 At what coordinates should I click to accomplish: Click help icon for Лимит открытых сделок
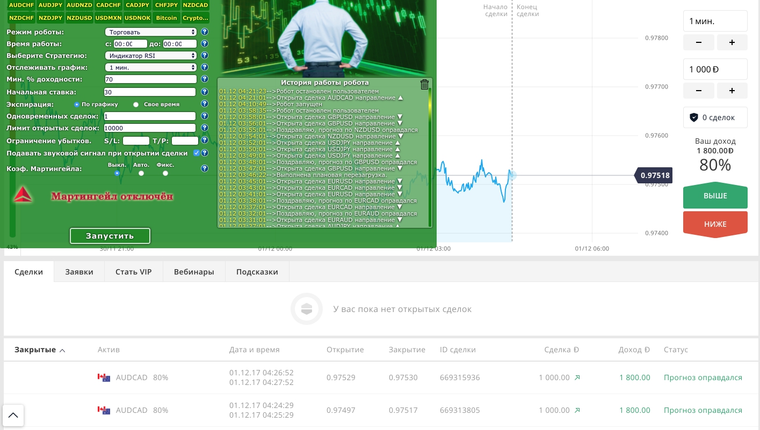click(204, 128)
